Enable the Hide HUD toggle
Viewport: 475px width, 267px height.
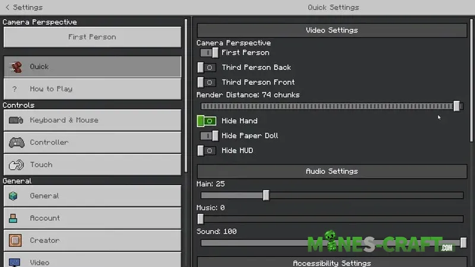(207, 151)
